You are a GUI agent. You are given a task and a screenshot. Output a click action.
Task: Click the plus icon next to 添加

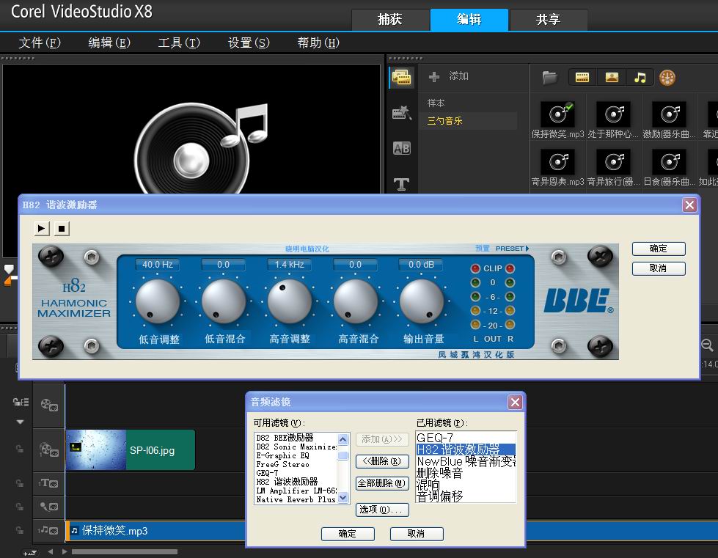pos(434,76)
